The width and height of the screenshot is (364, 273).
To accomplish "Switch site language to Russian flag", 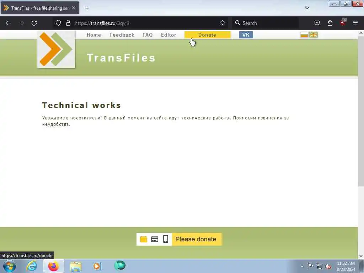I will point(304,35).
